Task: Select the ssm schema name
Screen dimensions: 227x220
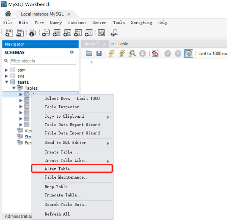Action: [x=22, y=70]
